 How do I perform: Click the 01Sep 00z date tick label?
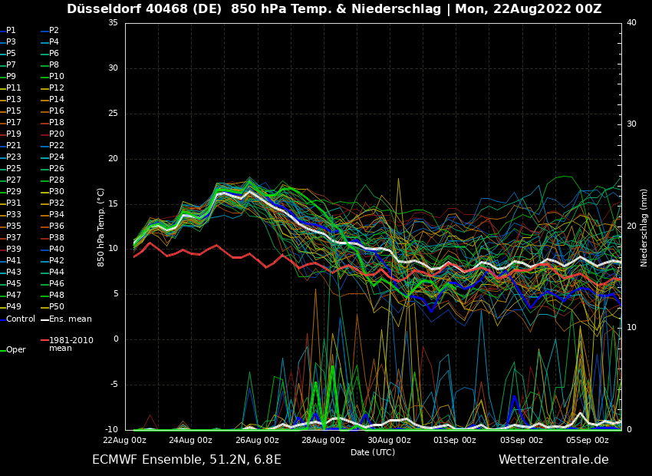(455, 441)
